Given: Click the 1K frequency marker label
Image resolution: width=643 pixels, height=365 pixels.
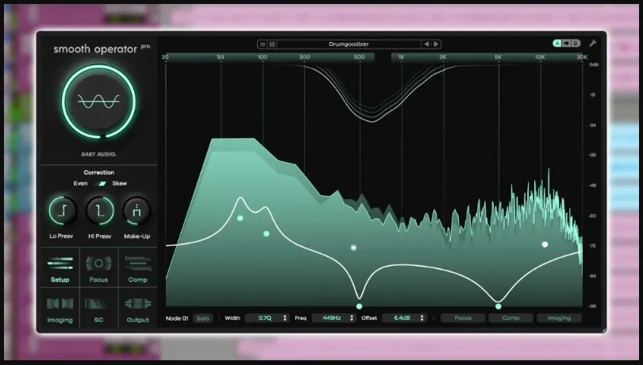Looking at the screenshot, I should coord(401,57).
